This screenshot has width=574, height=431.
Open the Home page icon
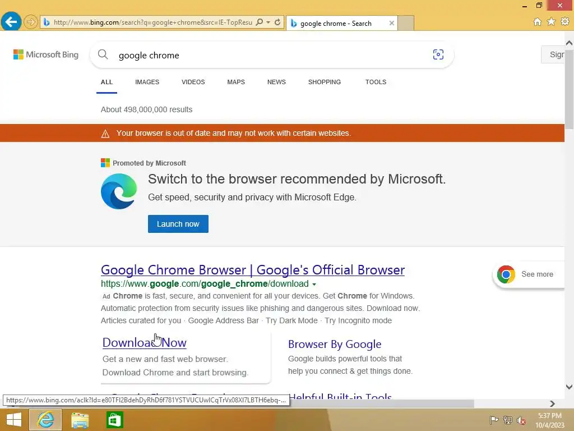[537, 22]
